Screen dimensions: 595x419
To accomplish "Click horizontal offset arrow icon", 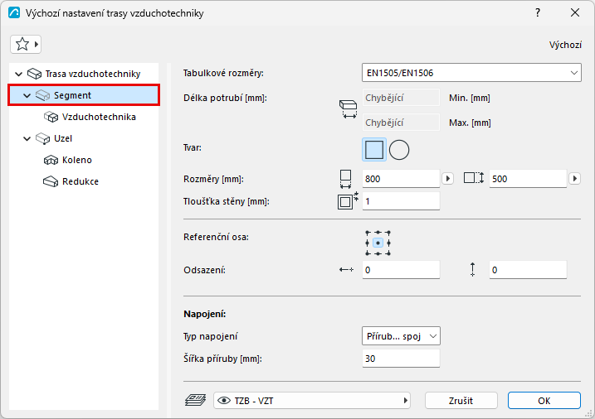I will (x=346, y=269).
